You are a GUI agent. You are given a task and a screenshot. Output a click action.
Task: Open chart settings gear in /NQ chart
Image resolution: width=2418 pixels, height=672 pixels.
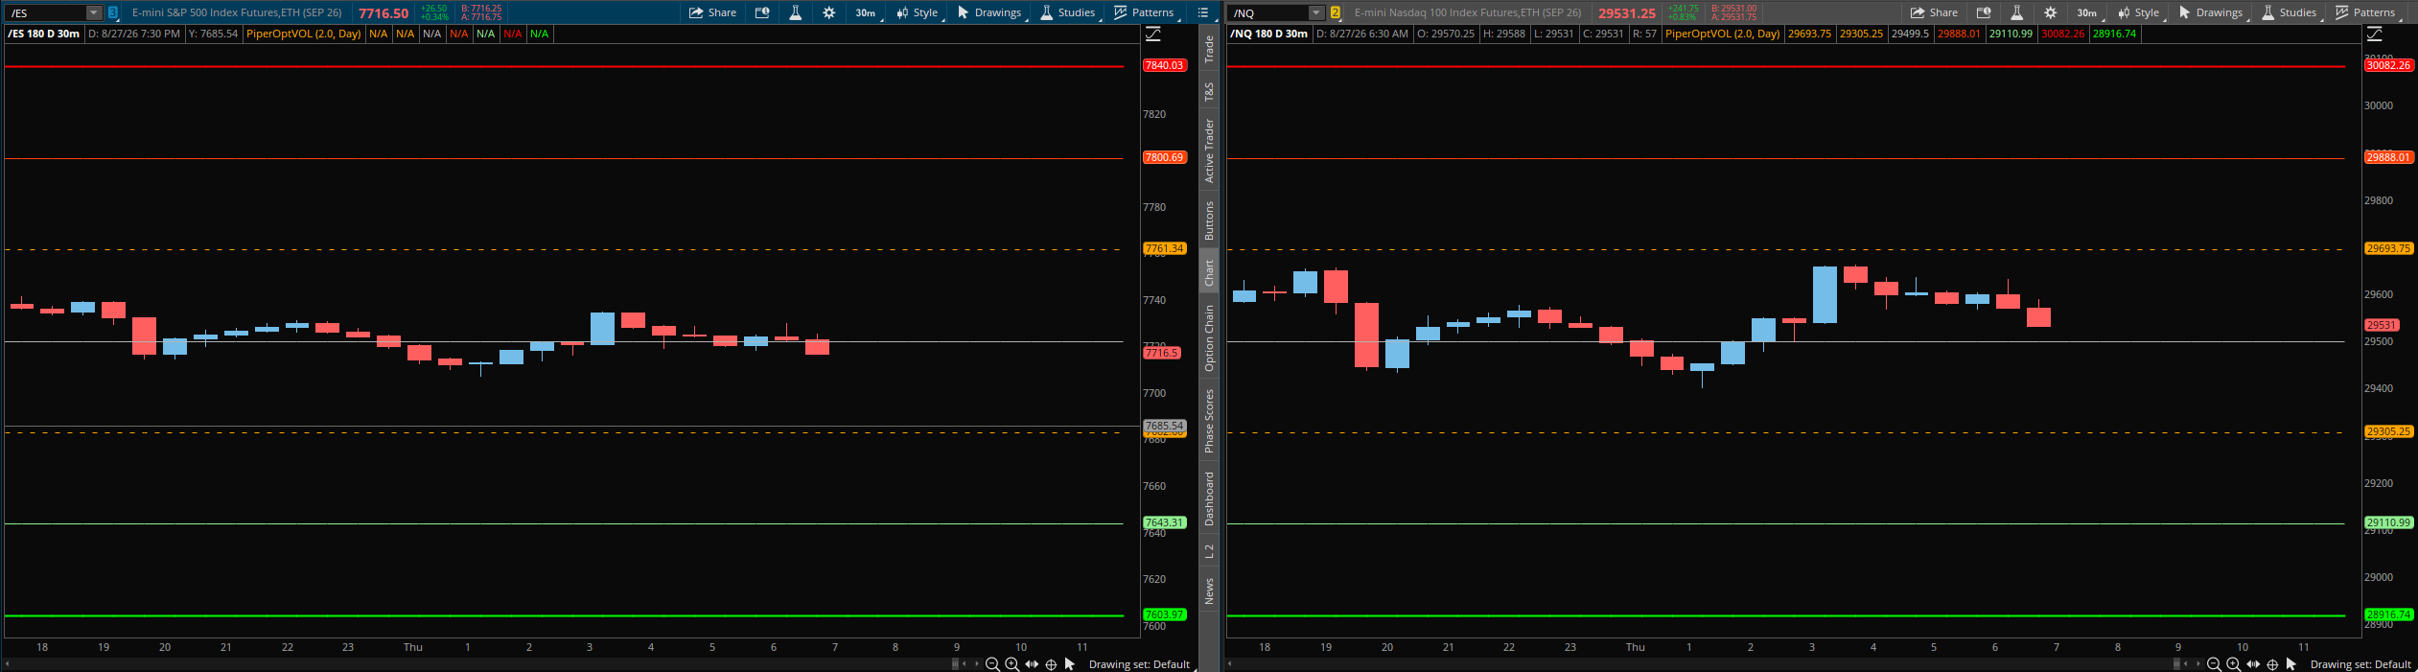pos(2051,12)
